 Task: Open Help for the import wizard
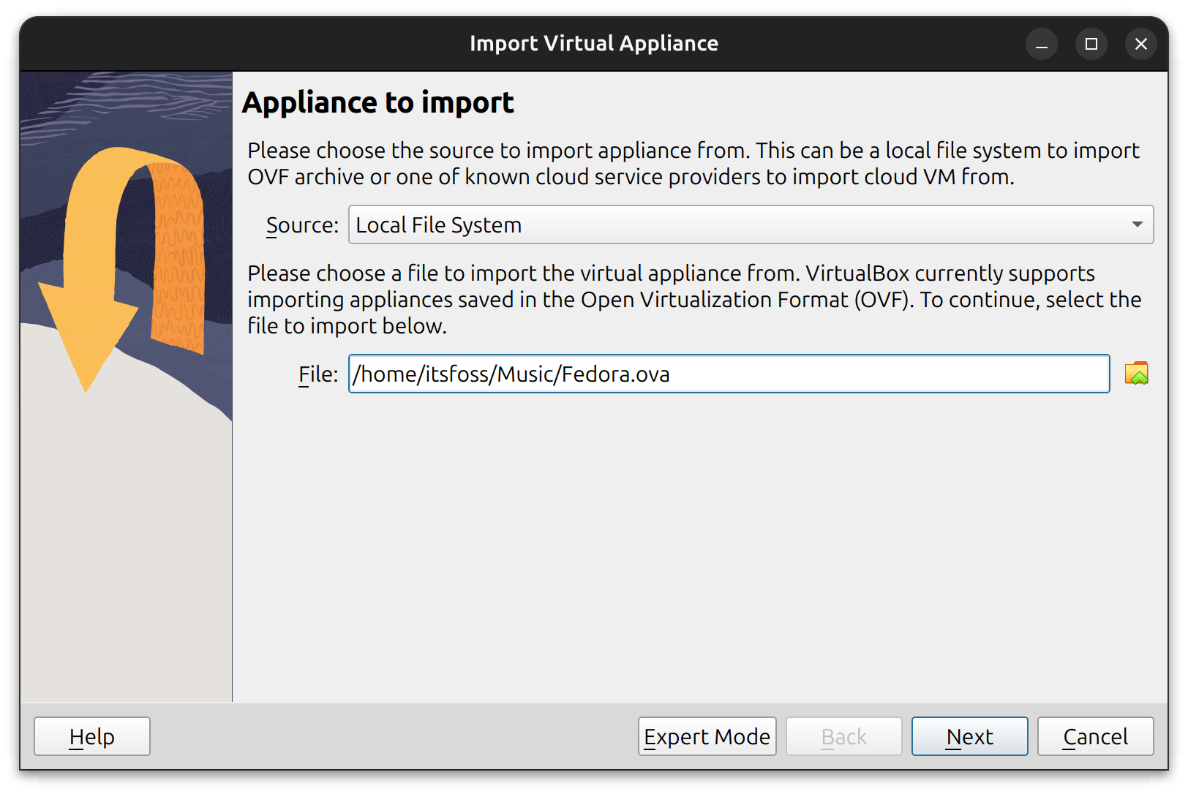[91, 736]
